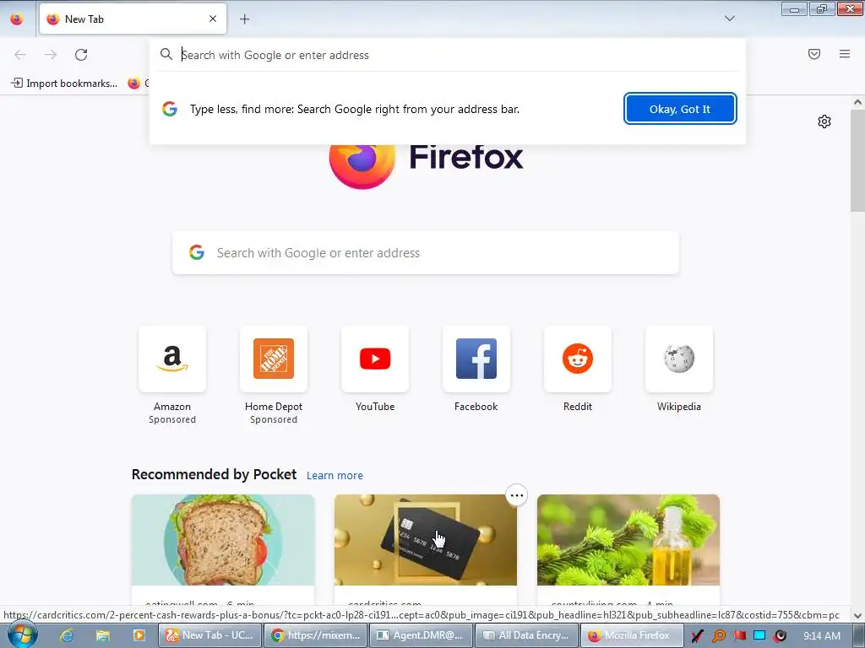Click the red flag tray icon
865x648 pixels.
[739, 636]
